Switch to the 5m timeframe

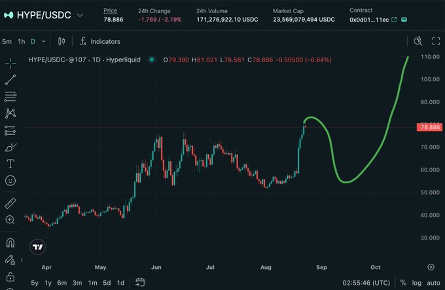[7, 42]
